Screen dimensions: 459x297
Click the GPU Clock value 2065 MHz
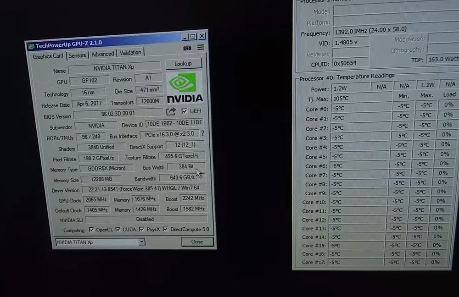point(96,199)
